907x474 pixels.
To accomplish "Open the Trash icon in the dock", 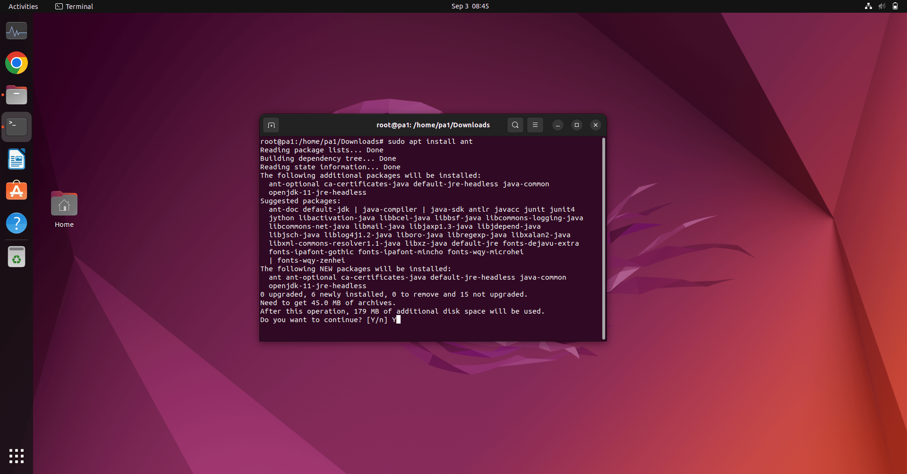I will pyautogui.click(x=16, y=257).
